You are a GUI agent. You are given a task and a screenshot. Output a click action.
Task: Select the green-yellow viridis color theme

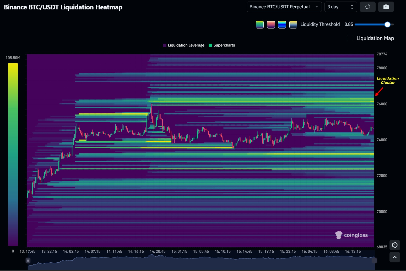coord(259,25)
